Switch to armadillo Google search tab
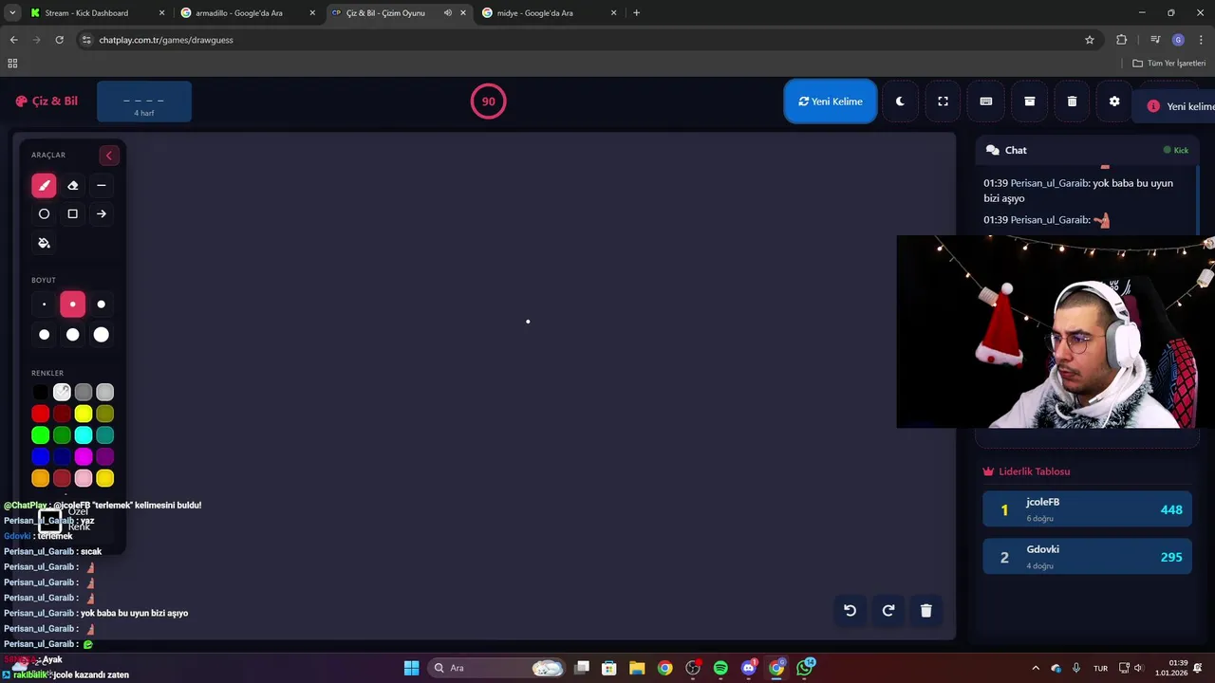 pos(247,13)
